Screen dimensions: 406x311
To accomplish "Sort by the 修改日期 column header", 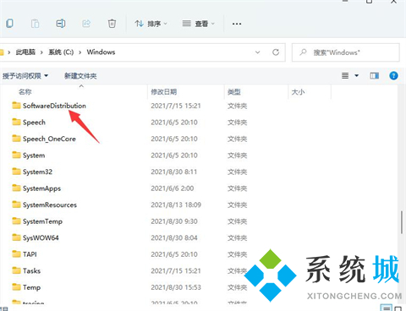I will click(x=163, y=92).
